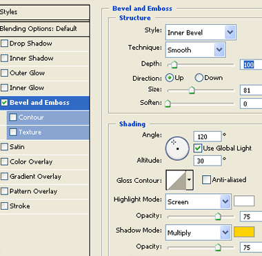Image resolution: width=262 pixels, height=256 pixels.
Task: Click the Highlight Opacity value field
Action: click(251, 217)
